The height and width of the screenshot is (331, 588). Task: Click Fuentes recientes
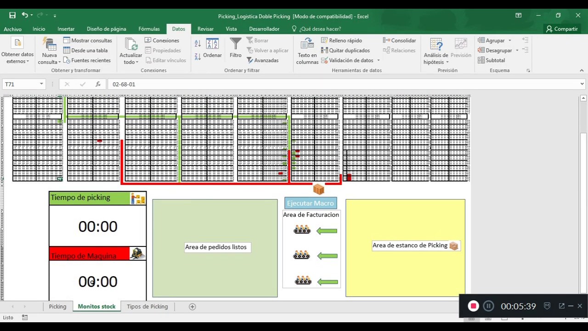click(87, 60)
